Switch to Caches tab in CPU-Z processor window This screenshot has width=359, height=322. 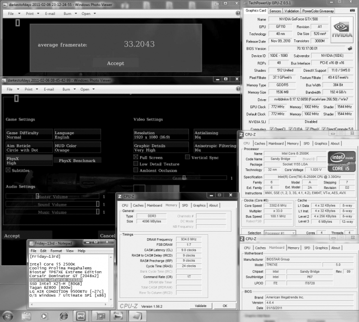coord(260,143)
